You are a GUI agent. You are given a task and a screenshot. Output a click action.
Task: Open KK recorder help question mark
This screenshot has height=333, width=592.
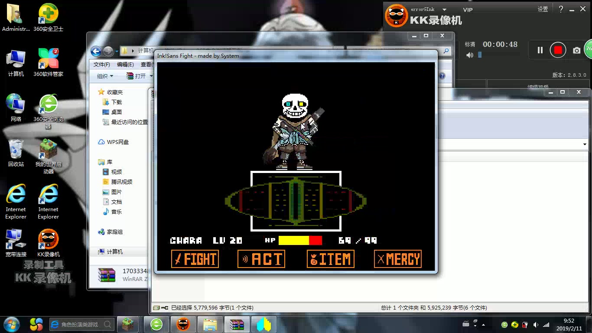561,9
